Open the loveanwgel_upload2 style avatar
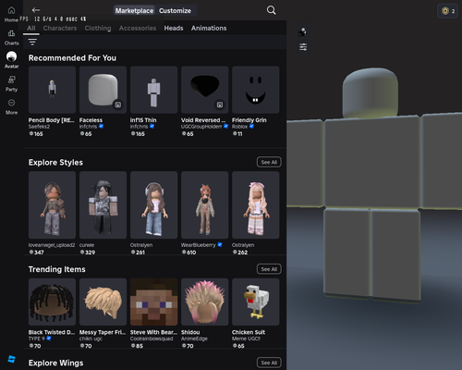Screen dimensions: 462x370 click(x=52, y=205)
